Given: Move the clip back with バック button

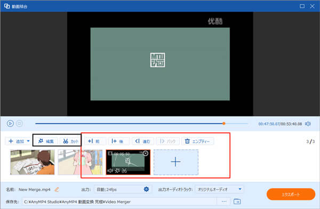Looking at the screenshot, I should click(x=168, y=141).
